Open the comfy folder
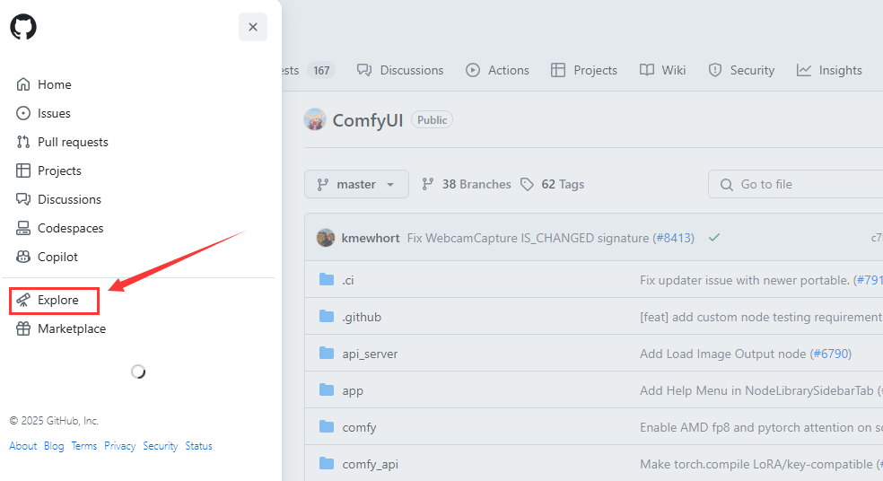Image resolution: width=883 pixels, height=481 pixels. (359, 427)
